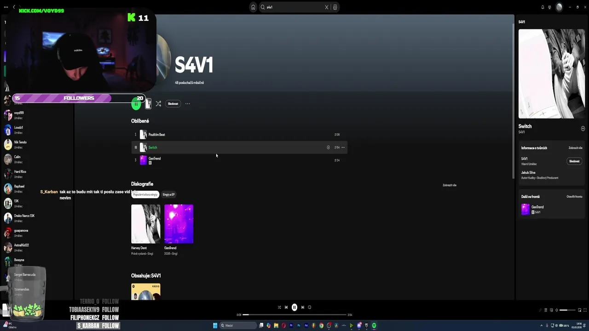Follow S4V1 with main Sledovat button

coord(173,104)
